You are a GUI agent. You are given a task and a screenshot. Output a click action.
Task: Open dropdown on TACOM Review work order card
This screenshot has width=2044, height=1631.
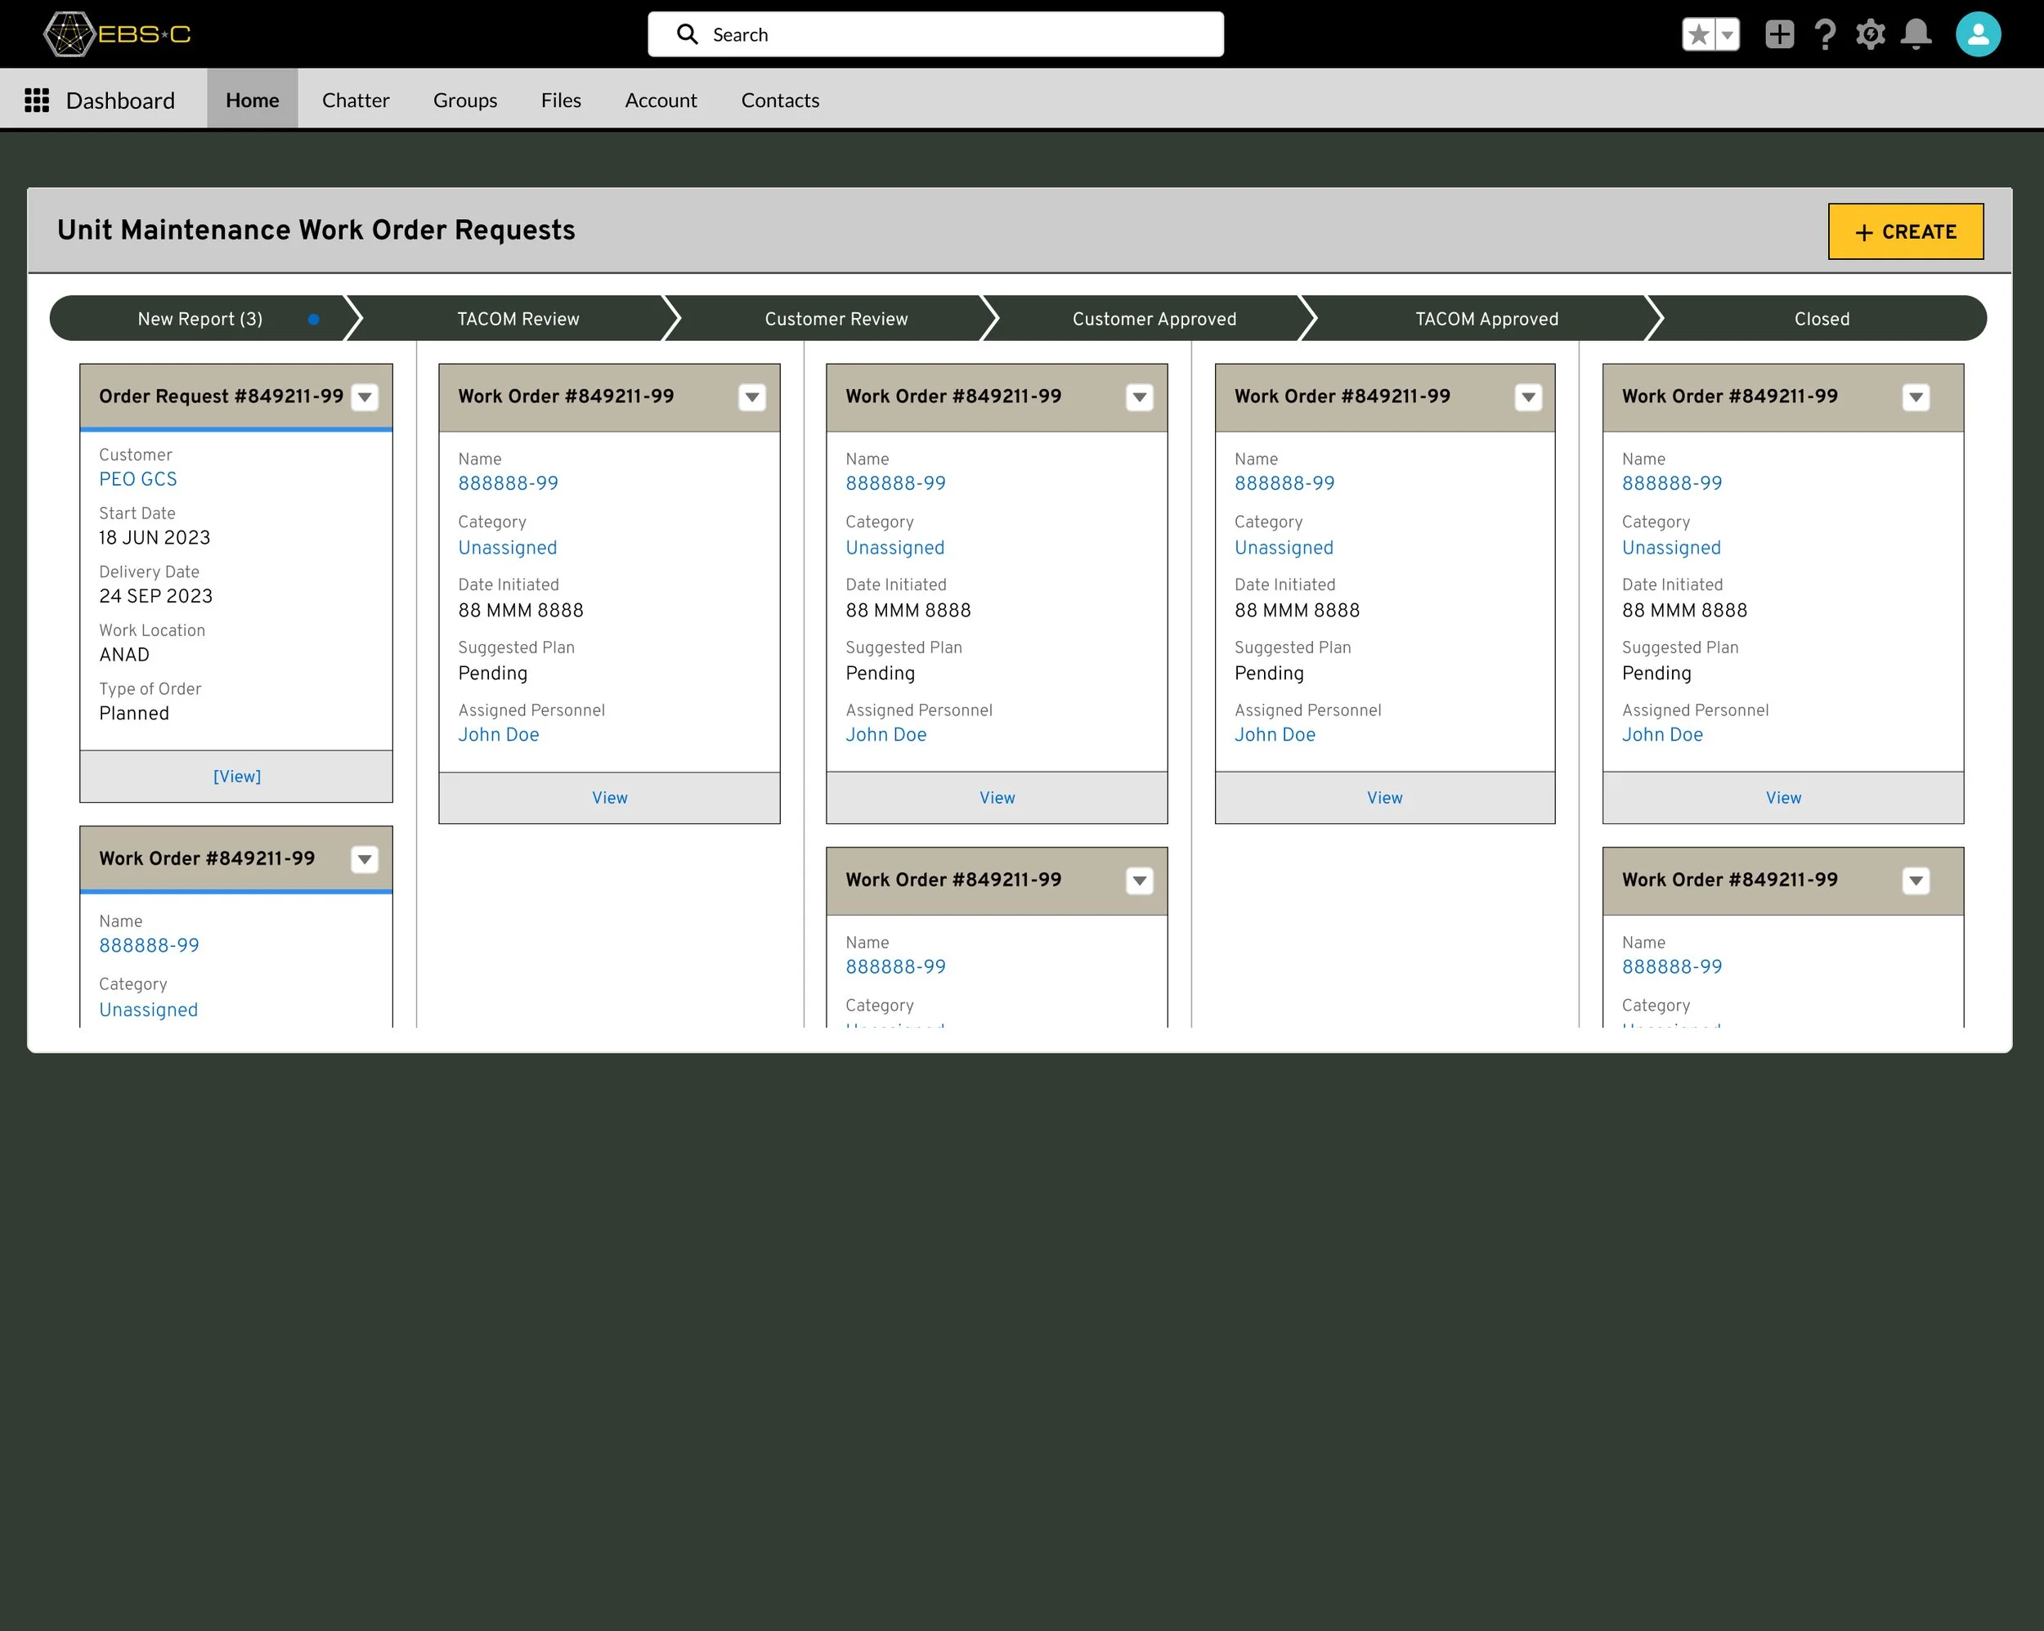click(x=752, y=397)
